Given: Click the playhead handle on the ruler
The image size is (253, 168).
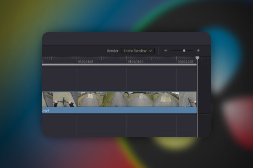Looking at the screenshot, I should tap(197, 58).
